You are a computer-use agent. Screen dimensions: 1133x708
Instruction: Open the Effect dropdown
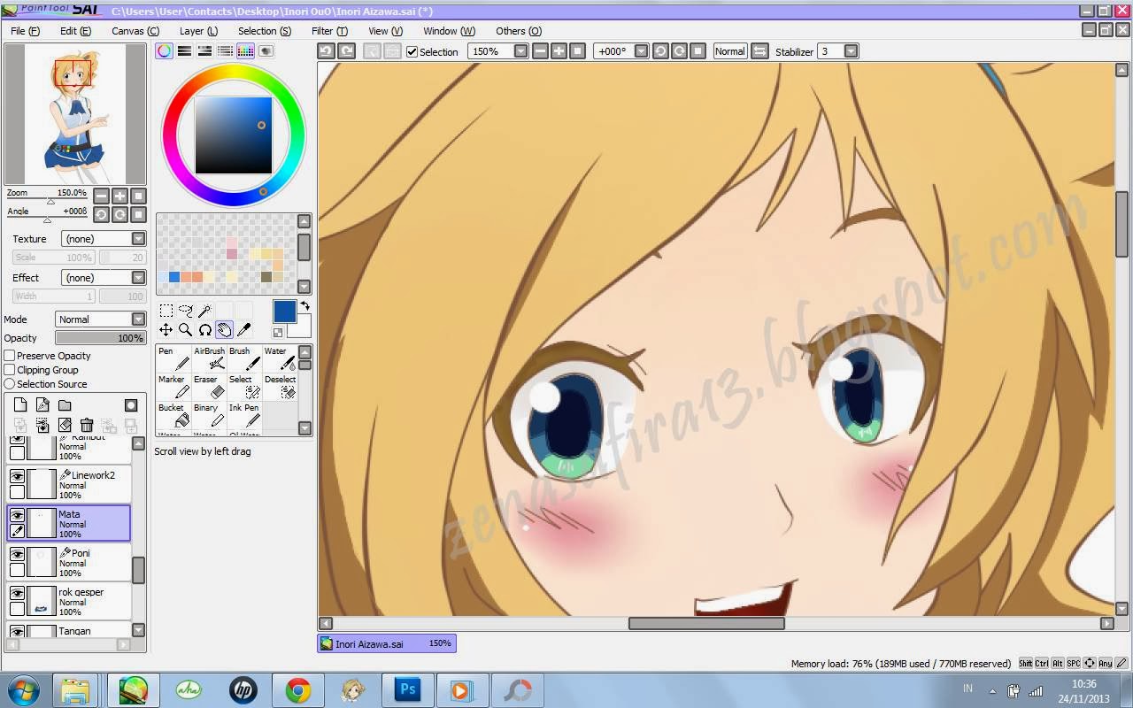[138, 278]
